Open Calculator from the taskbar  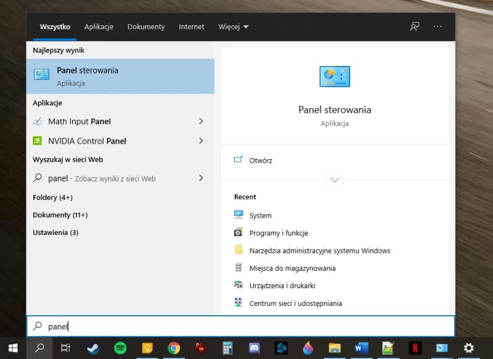227,348
